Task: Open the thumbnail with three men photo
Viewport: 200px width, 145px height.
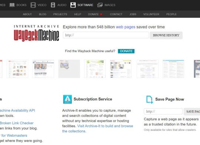Action: coord(43,69)
